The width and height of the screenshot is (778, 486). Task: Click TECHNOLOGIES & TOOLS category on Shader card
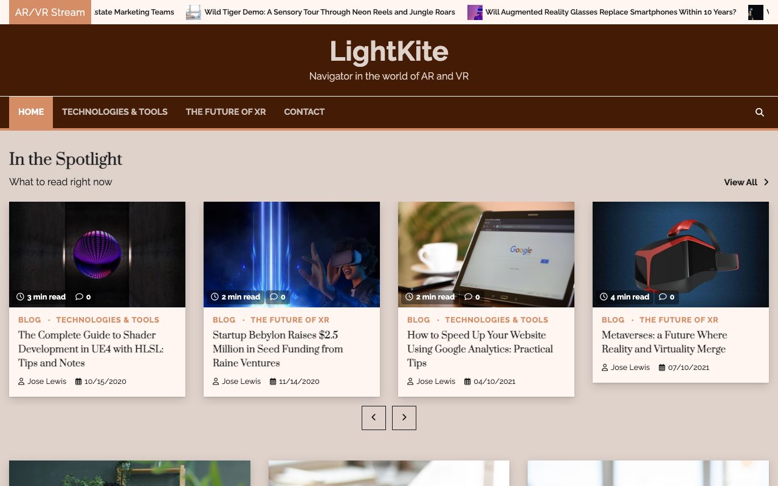108,320
